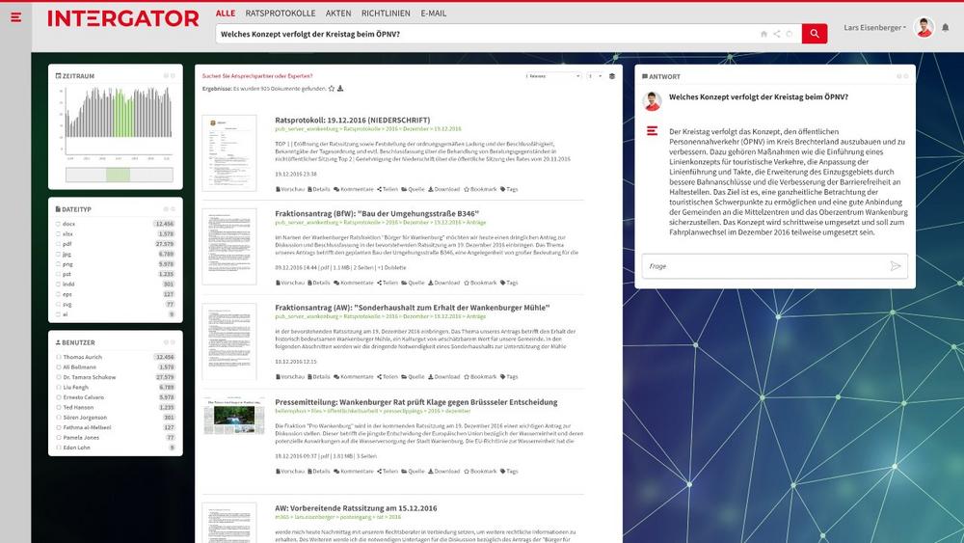
Task: Send the question with the paper plane icon
Action: [896, 266]
